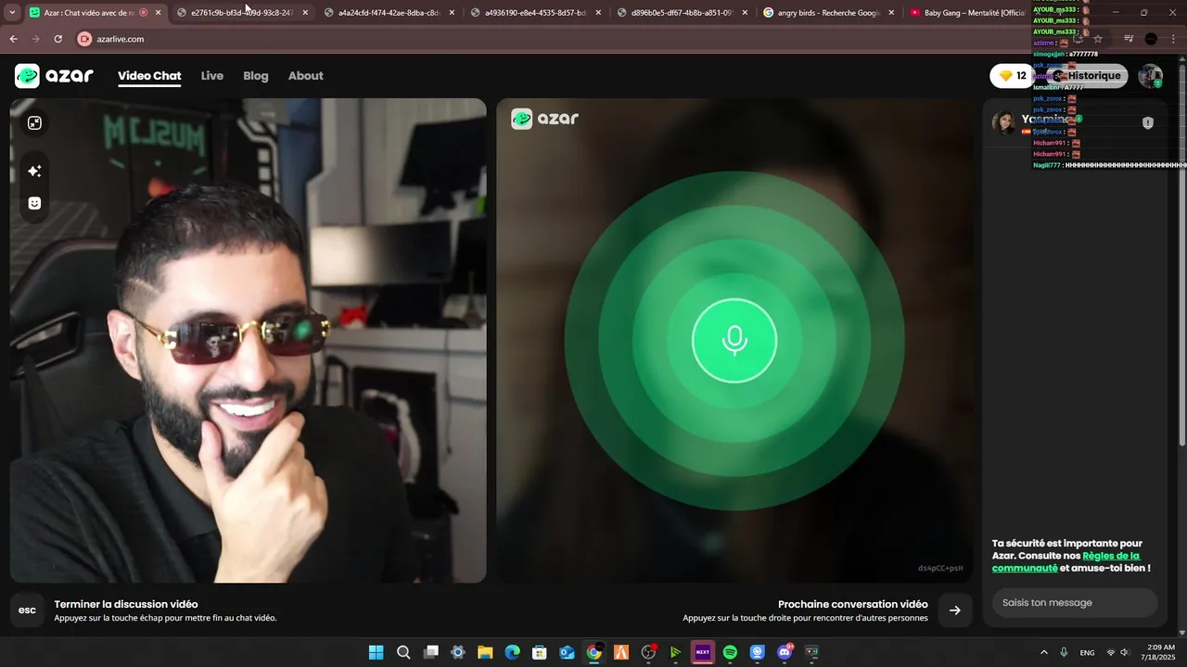Click the system tray microphone icon
This screenshot has height=667, width=1187.
1064,652
